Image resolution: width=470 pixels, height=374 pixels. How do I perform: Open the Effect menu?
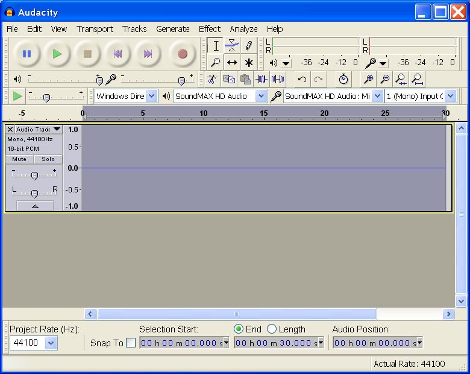(x=210, y=29)
